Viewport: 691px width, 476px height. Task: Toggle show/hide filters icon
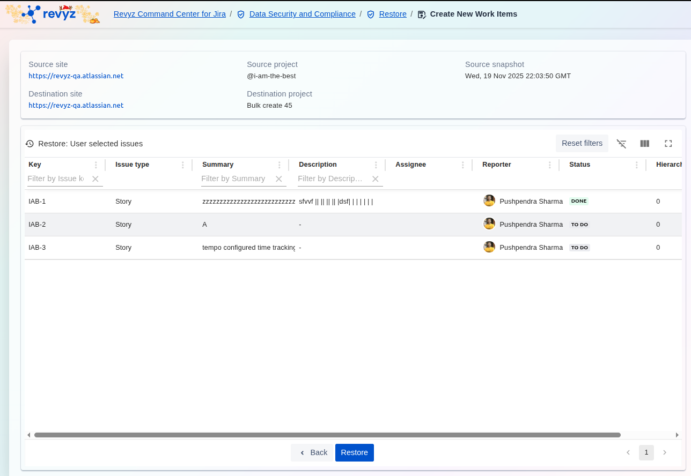pos(621,144)
